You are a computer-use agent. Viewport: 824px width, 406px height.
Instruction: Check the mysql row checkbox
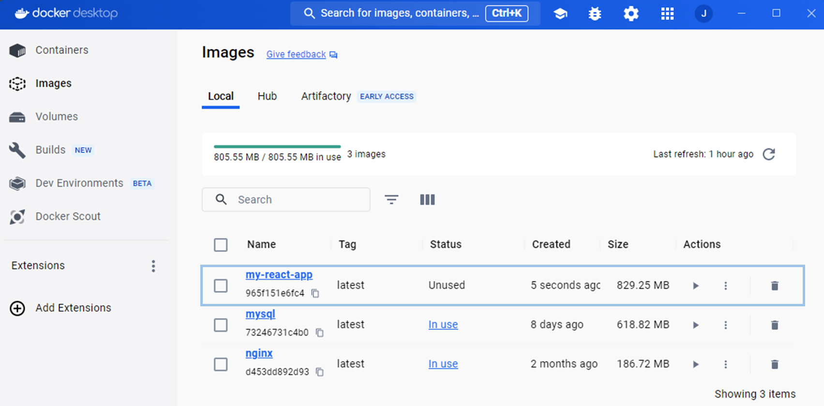click(x=221, y=325)
